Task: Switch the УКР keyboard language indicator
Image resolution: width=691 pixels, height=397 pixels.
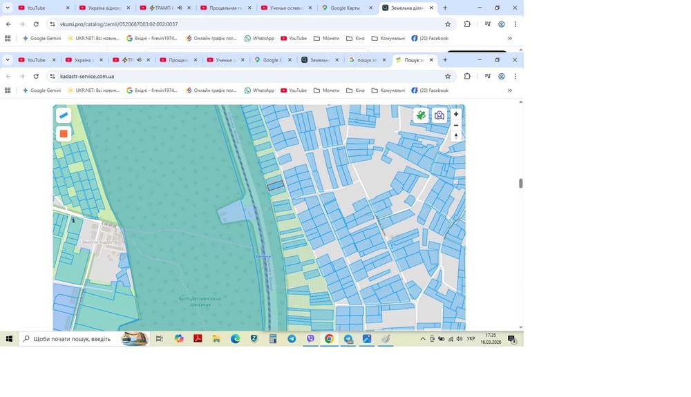Action: coord(471,339)
